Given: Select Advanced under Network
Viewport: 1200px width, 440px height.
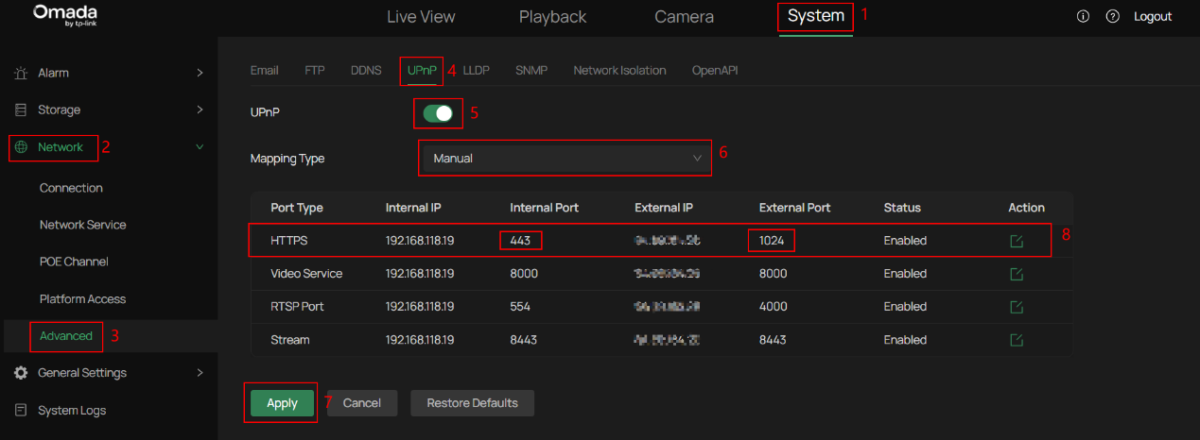Looking at the screenshot, I should (x=66, y=336).
